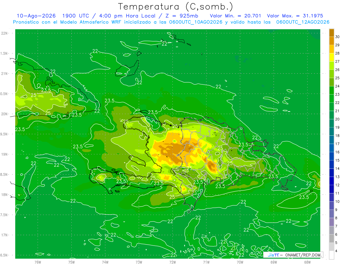Click the '9.5N' latitude axis label
The width and height of the screenshot is (345, 266).
tap(4, 134)
